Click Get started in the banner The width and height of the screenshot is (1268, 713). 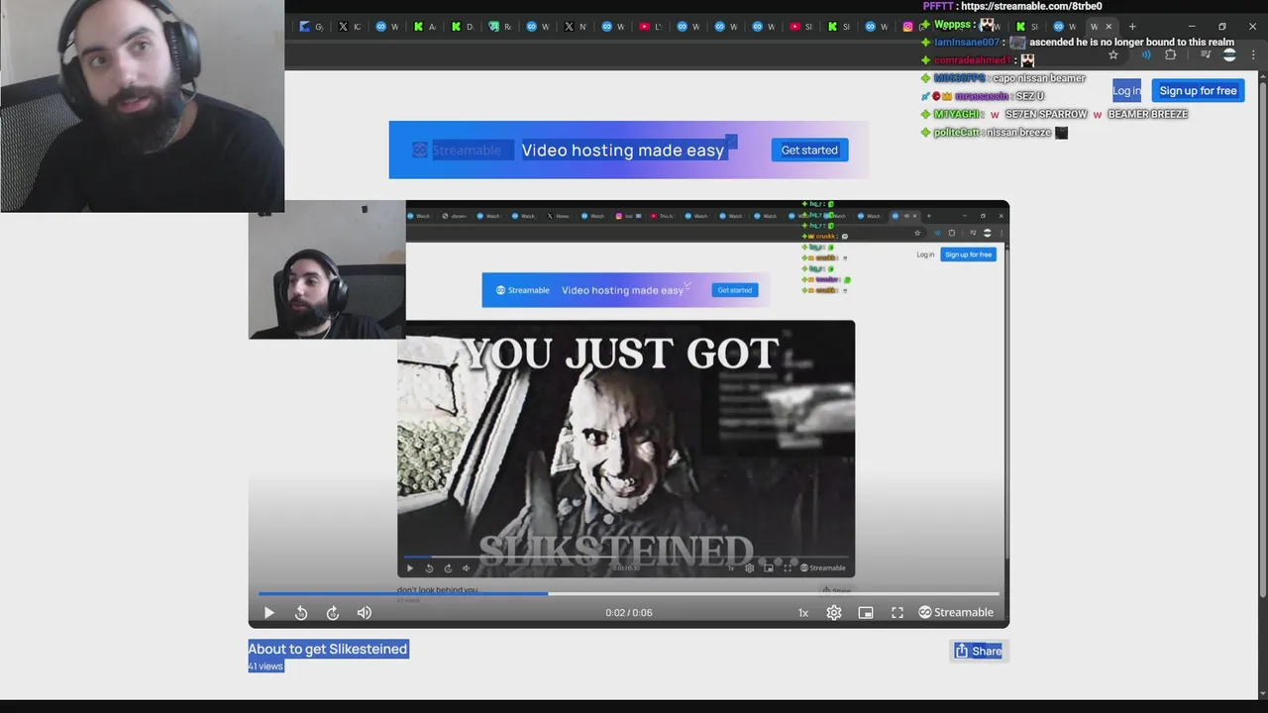click(x=809, y=151)
